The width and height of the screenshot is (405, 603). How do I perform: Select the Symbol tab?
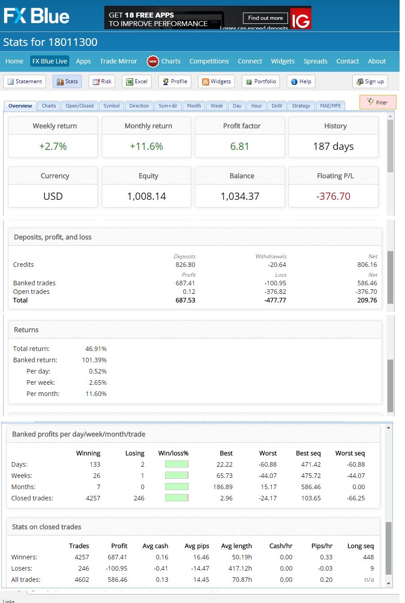tap(111, 106)
